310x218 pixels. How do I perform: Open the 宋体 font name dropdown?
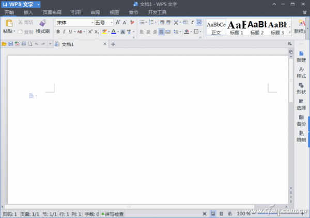(x=92, y=23)
